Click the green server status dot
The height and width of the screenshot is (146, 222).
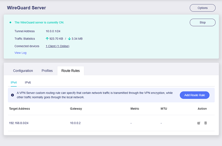pos(10,23)
